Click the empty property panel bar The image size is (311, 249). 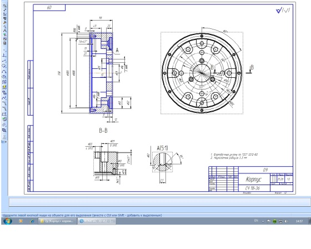click(x=159, y=202)
